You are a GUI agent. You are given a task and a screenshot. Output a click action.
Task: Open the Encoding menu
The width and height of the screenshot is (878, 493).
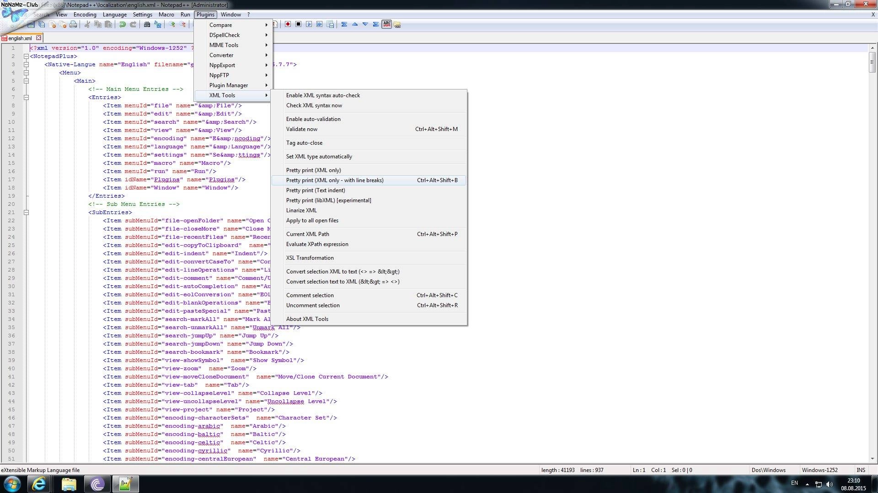pos(85,15)
